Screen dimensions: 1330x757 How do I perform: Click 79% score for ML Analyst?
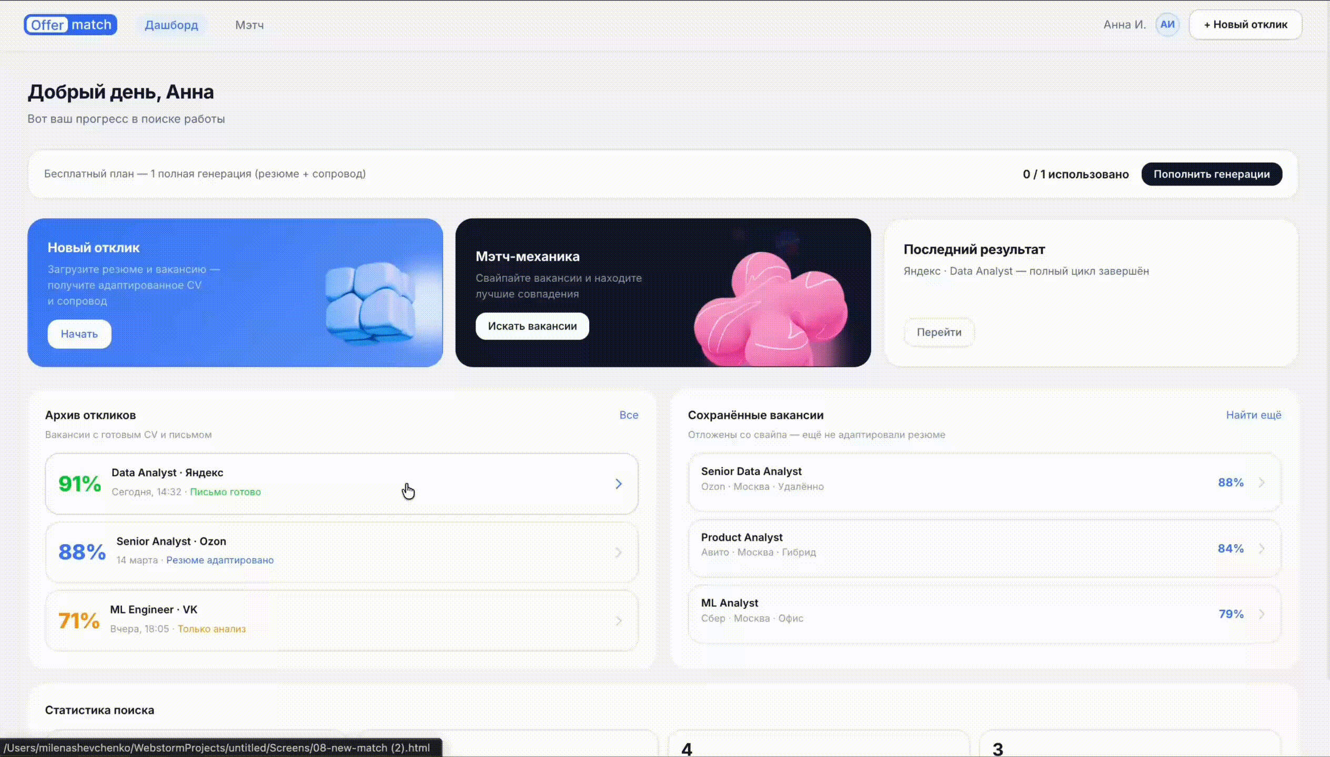pos(1231,614)
